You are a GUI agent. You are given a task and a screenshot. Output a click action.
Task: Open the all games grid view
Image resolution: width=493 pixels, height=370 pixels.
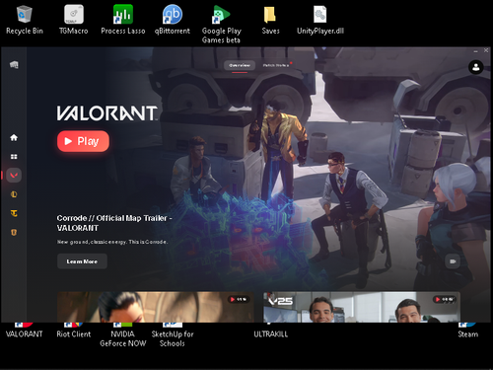[x=14, y=157]
